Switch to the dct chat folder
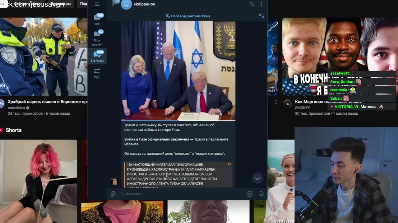The width and height of the screenshot is (398, 223). tap(97, 19)
